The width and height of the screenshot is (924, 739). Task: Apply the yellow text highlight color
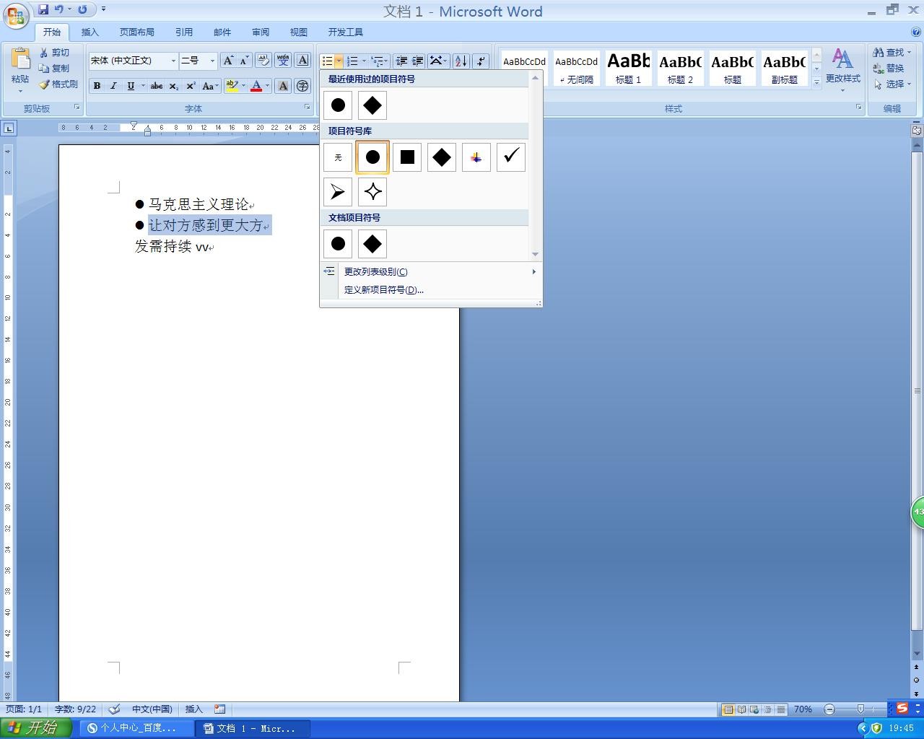pyautogui.click(x=232, y=86)
